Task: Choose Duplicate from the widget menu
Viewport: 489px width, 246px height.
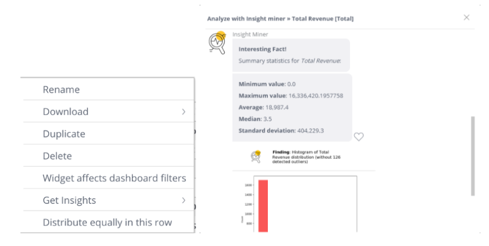Action: point(109,133)
